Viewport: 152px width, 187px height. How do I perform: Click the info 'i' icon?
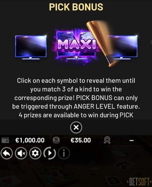[x=64, y=153]
